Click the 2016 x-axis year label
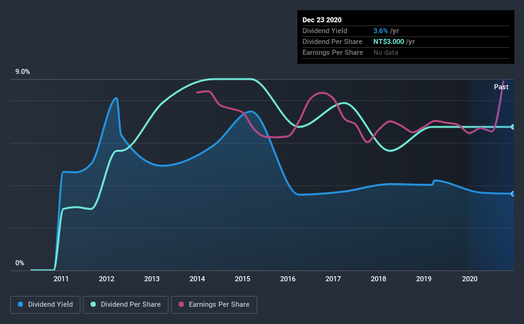The image size is (524, 324). 288,279
